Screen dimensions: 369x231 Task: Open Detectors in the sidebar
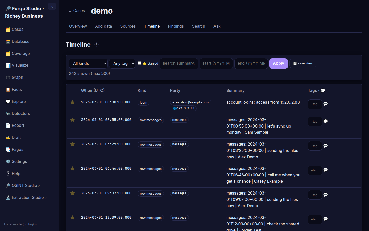tap(29, 113)
